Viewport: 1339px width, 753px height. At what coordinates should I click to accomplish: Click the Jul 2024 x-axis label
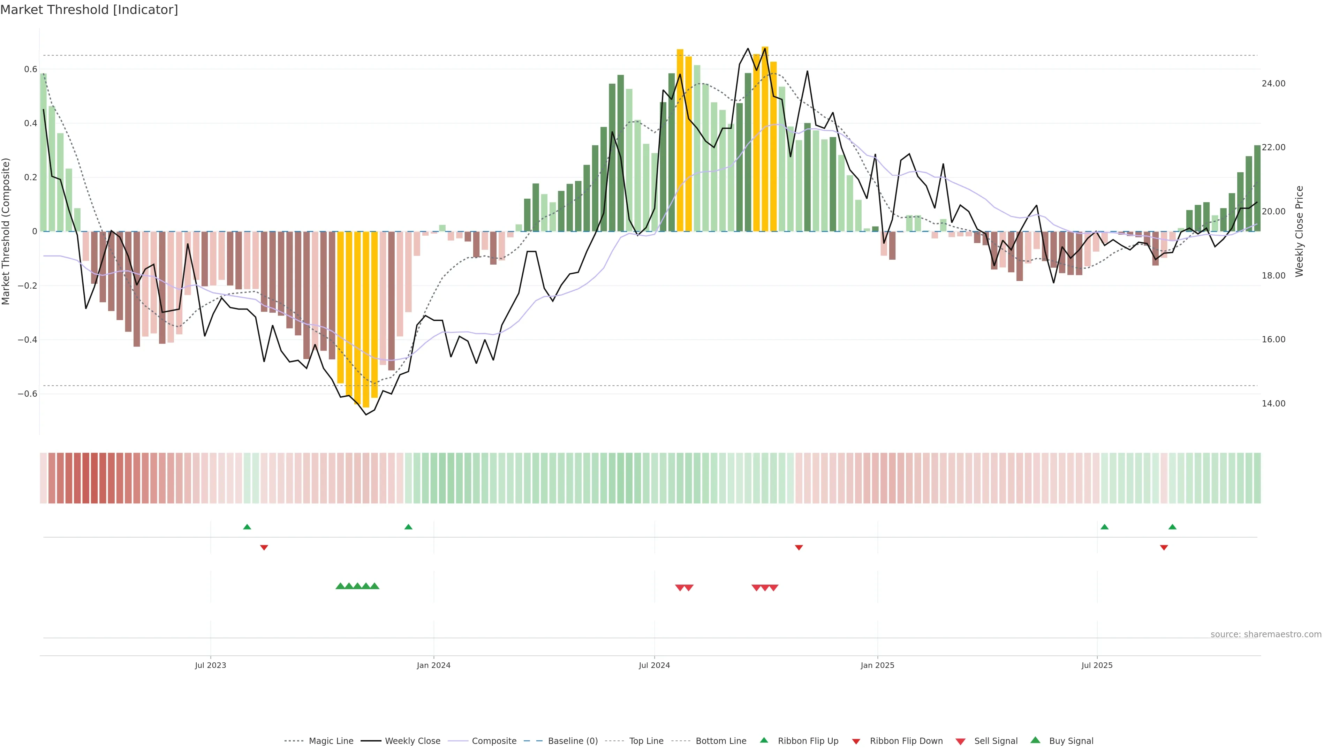[x=654, y=665]
